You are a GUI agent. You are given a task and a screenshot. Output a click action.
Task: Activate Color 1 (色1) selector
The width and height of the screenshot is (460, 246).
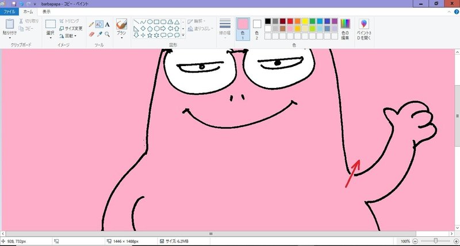[x=243, y=29]
